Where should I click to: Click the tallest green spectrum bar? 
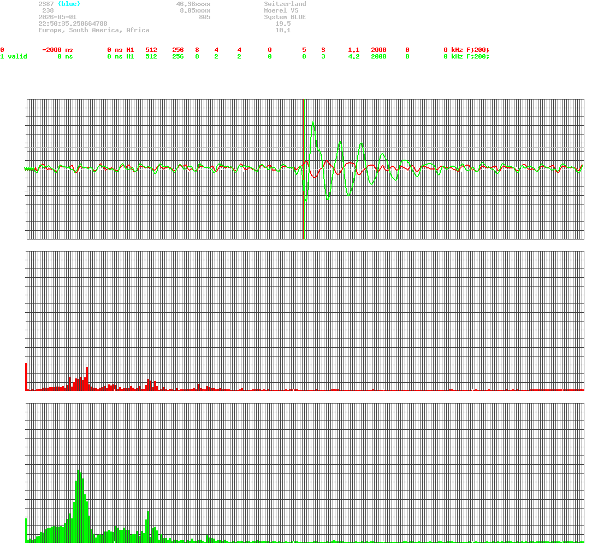pos(79,506)
